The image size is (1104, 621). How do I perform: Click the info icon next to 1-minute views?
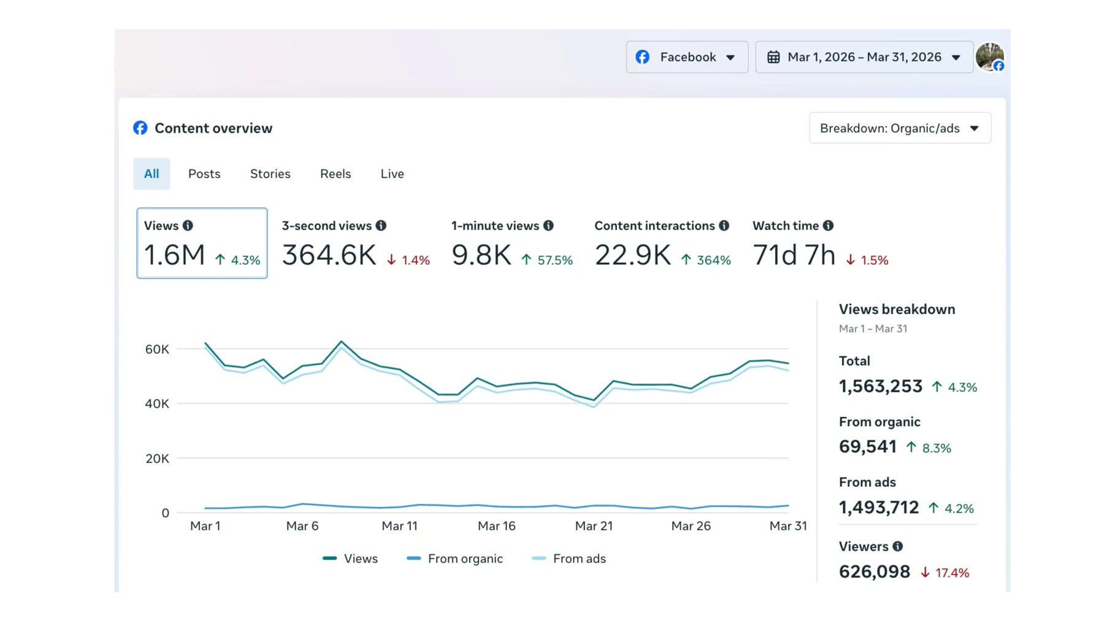(548, 226)
